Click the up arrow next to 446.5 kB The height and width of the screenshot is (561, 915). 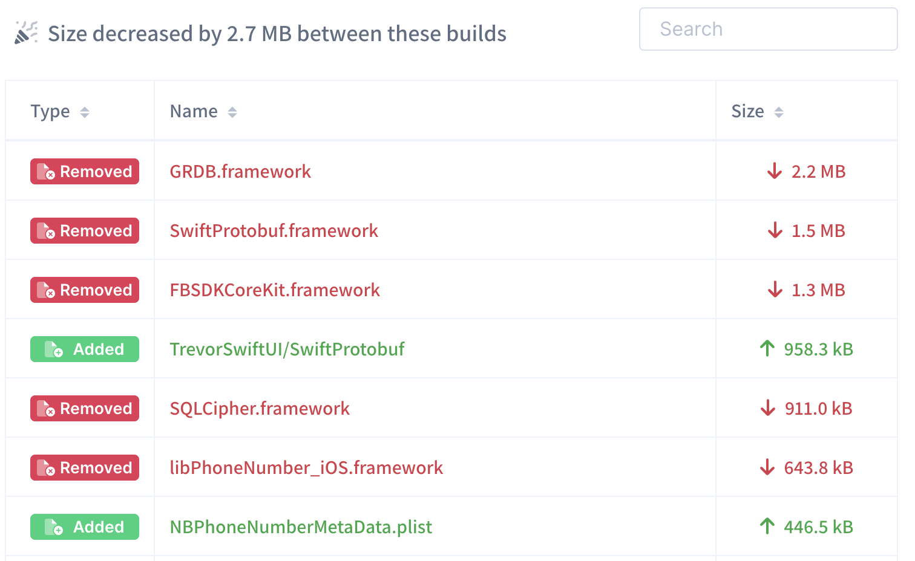click(767, 527)
